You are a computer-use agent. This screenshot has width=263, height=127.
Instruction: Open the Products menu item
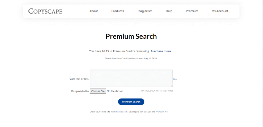[118, 11]
